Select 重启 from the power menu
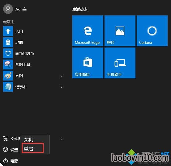 click(x=35, y=149)
